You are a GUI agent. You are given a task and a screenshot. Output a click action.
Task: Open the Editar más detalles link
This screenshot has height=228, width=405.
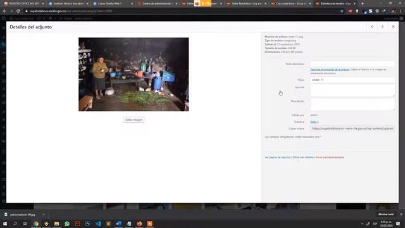(303, 157)
